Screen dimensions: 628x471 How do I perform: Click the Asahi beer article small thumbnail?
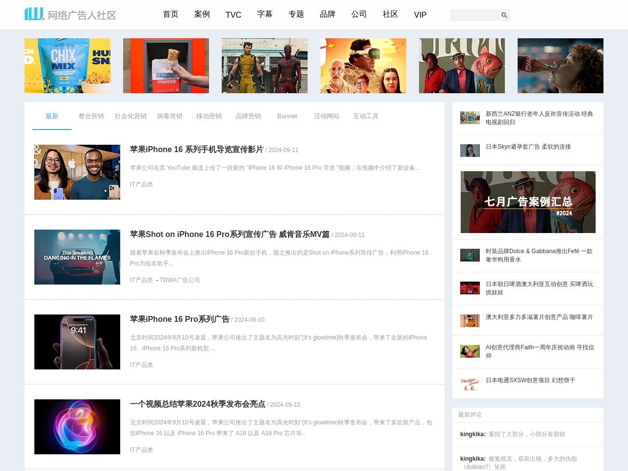(470, 288)
